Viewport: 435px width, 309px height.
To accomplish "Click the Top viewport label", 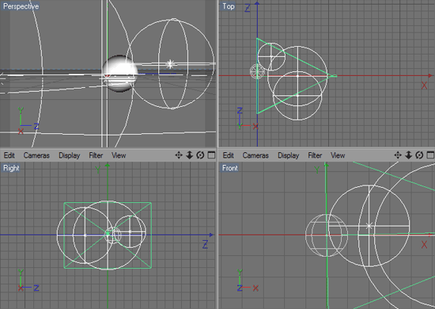I will (x=229, y=6).
